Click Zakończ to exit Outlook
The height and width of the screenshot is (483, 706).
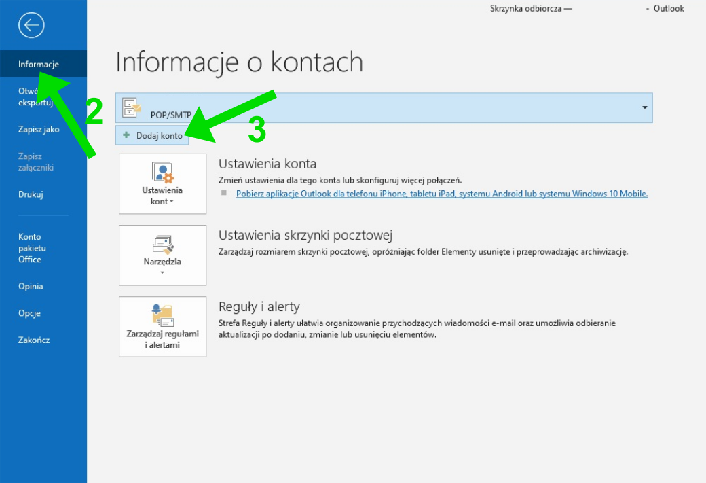pos(34,340)
